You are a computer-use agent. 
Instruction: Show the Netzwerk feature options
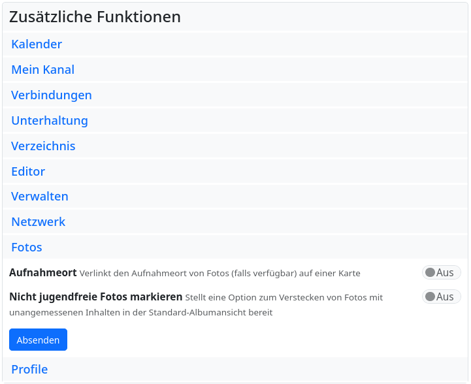click(38, 222)
